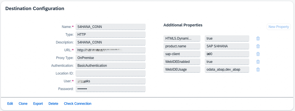Open the Type field showing HTTP
Image resolution: width=295 pixels, height=111 pixels.
click(111, 35)
